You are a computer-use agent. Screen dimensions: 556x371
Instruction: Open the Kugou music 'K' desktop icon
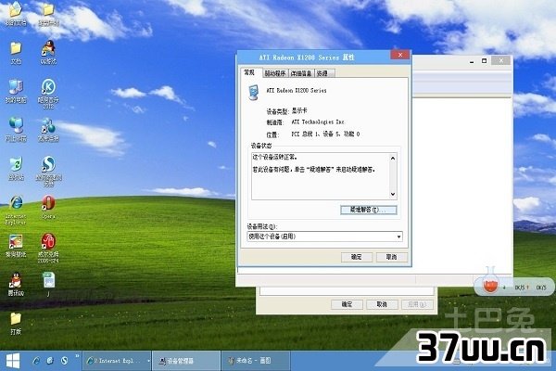[x=48, y=87]
